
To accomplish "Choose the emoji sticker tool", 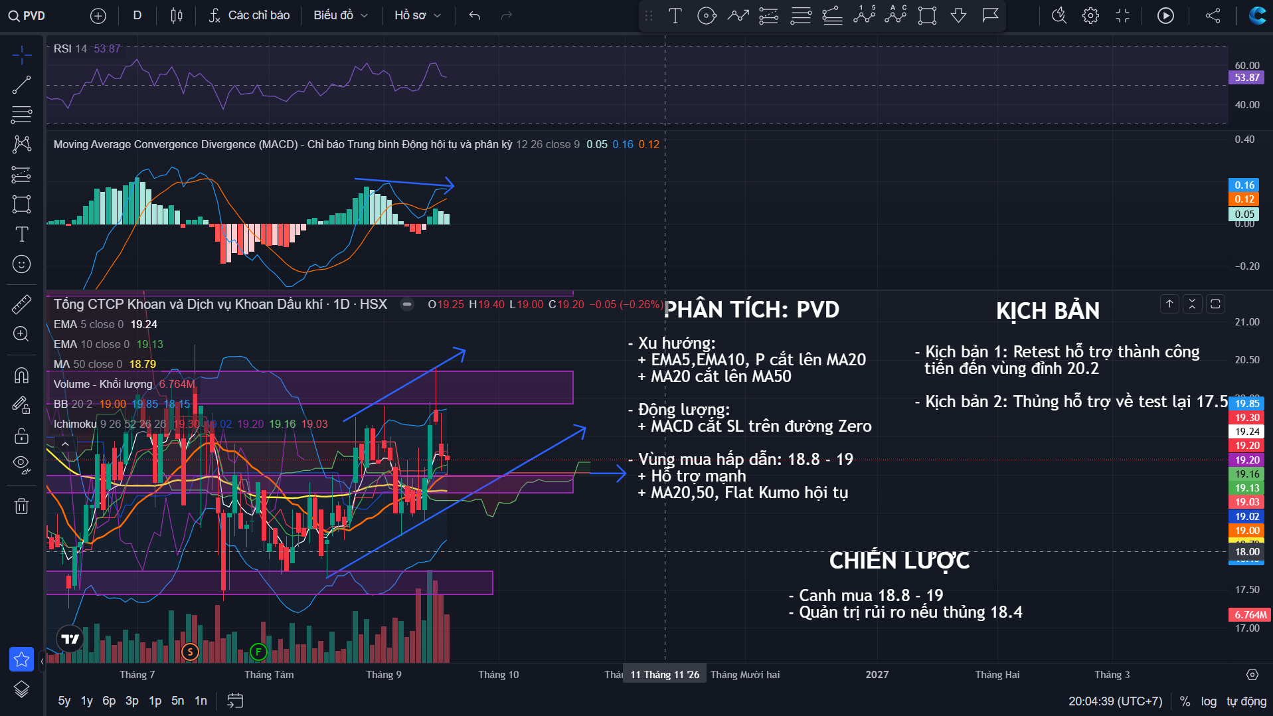I will click(21, 264).
